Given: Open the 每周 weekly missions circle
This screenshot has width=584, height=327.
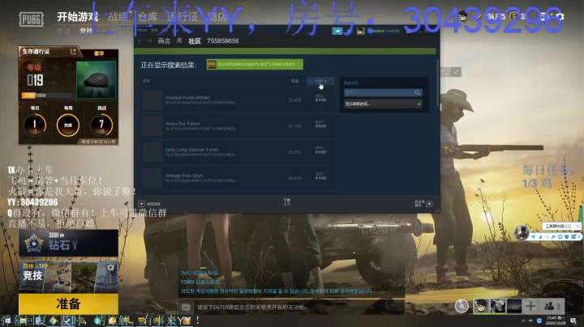Looking at the screenshot, I should (68, 125).
